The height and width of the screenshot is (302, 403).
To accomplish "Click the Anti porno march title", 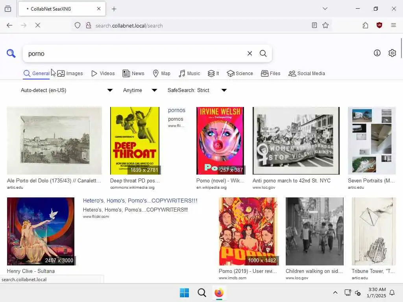I will (292, 180).
